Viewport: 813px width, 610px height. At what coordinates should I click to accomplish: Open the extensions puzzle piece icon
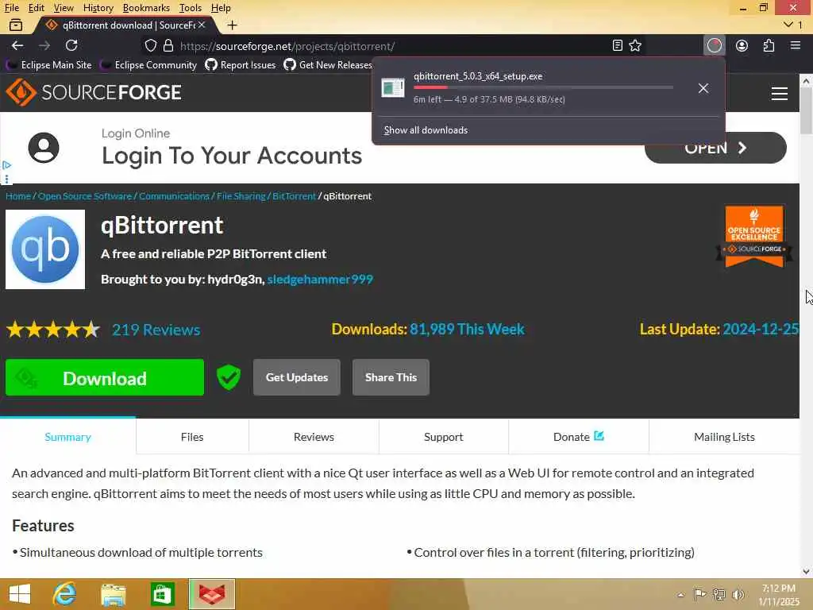[769, 45]
